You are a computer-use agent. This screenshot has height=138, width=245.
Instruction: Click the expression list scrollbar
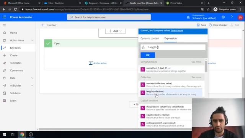click(x=206, y=66)
